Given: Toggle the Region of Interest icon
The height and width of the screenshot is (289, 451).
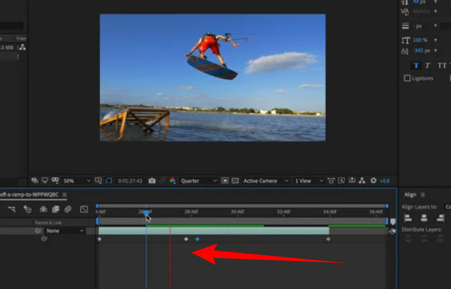Looking at the screenshot, I should pos(108,181).
